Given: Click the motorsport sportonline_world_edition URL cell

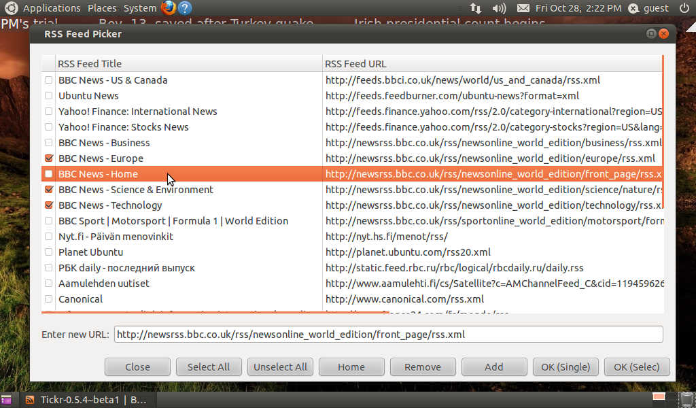Looking at the screenshot, I should pos(494,221).
